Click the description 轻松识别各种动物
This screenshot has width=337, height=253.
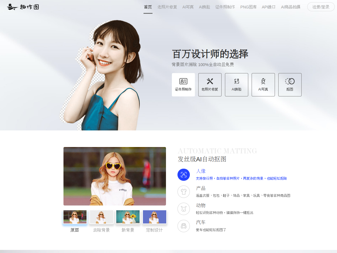(225, 213)
